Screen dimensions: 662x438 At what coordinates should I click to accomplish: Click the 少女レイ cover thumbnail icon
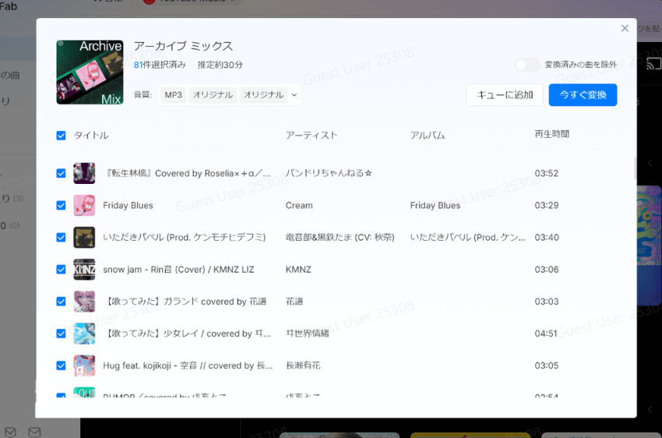(x=84, y=334)
